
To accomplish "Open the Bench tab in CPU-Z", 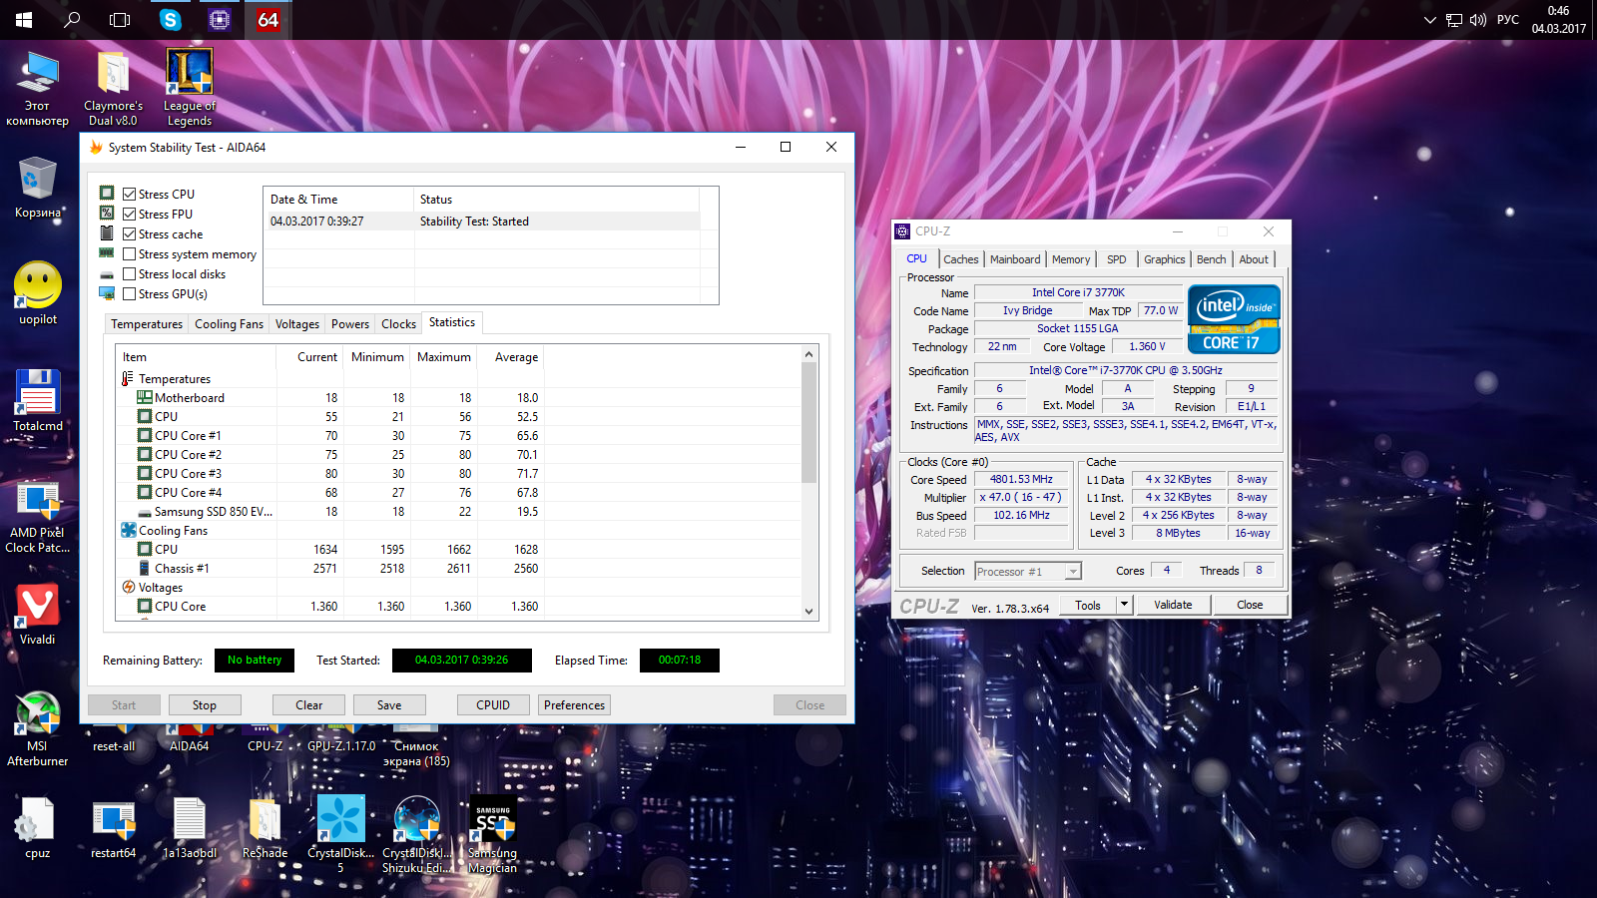I will tap(1212, 259).
